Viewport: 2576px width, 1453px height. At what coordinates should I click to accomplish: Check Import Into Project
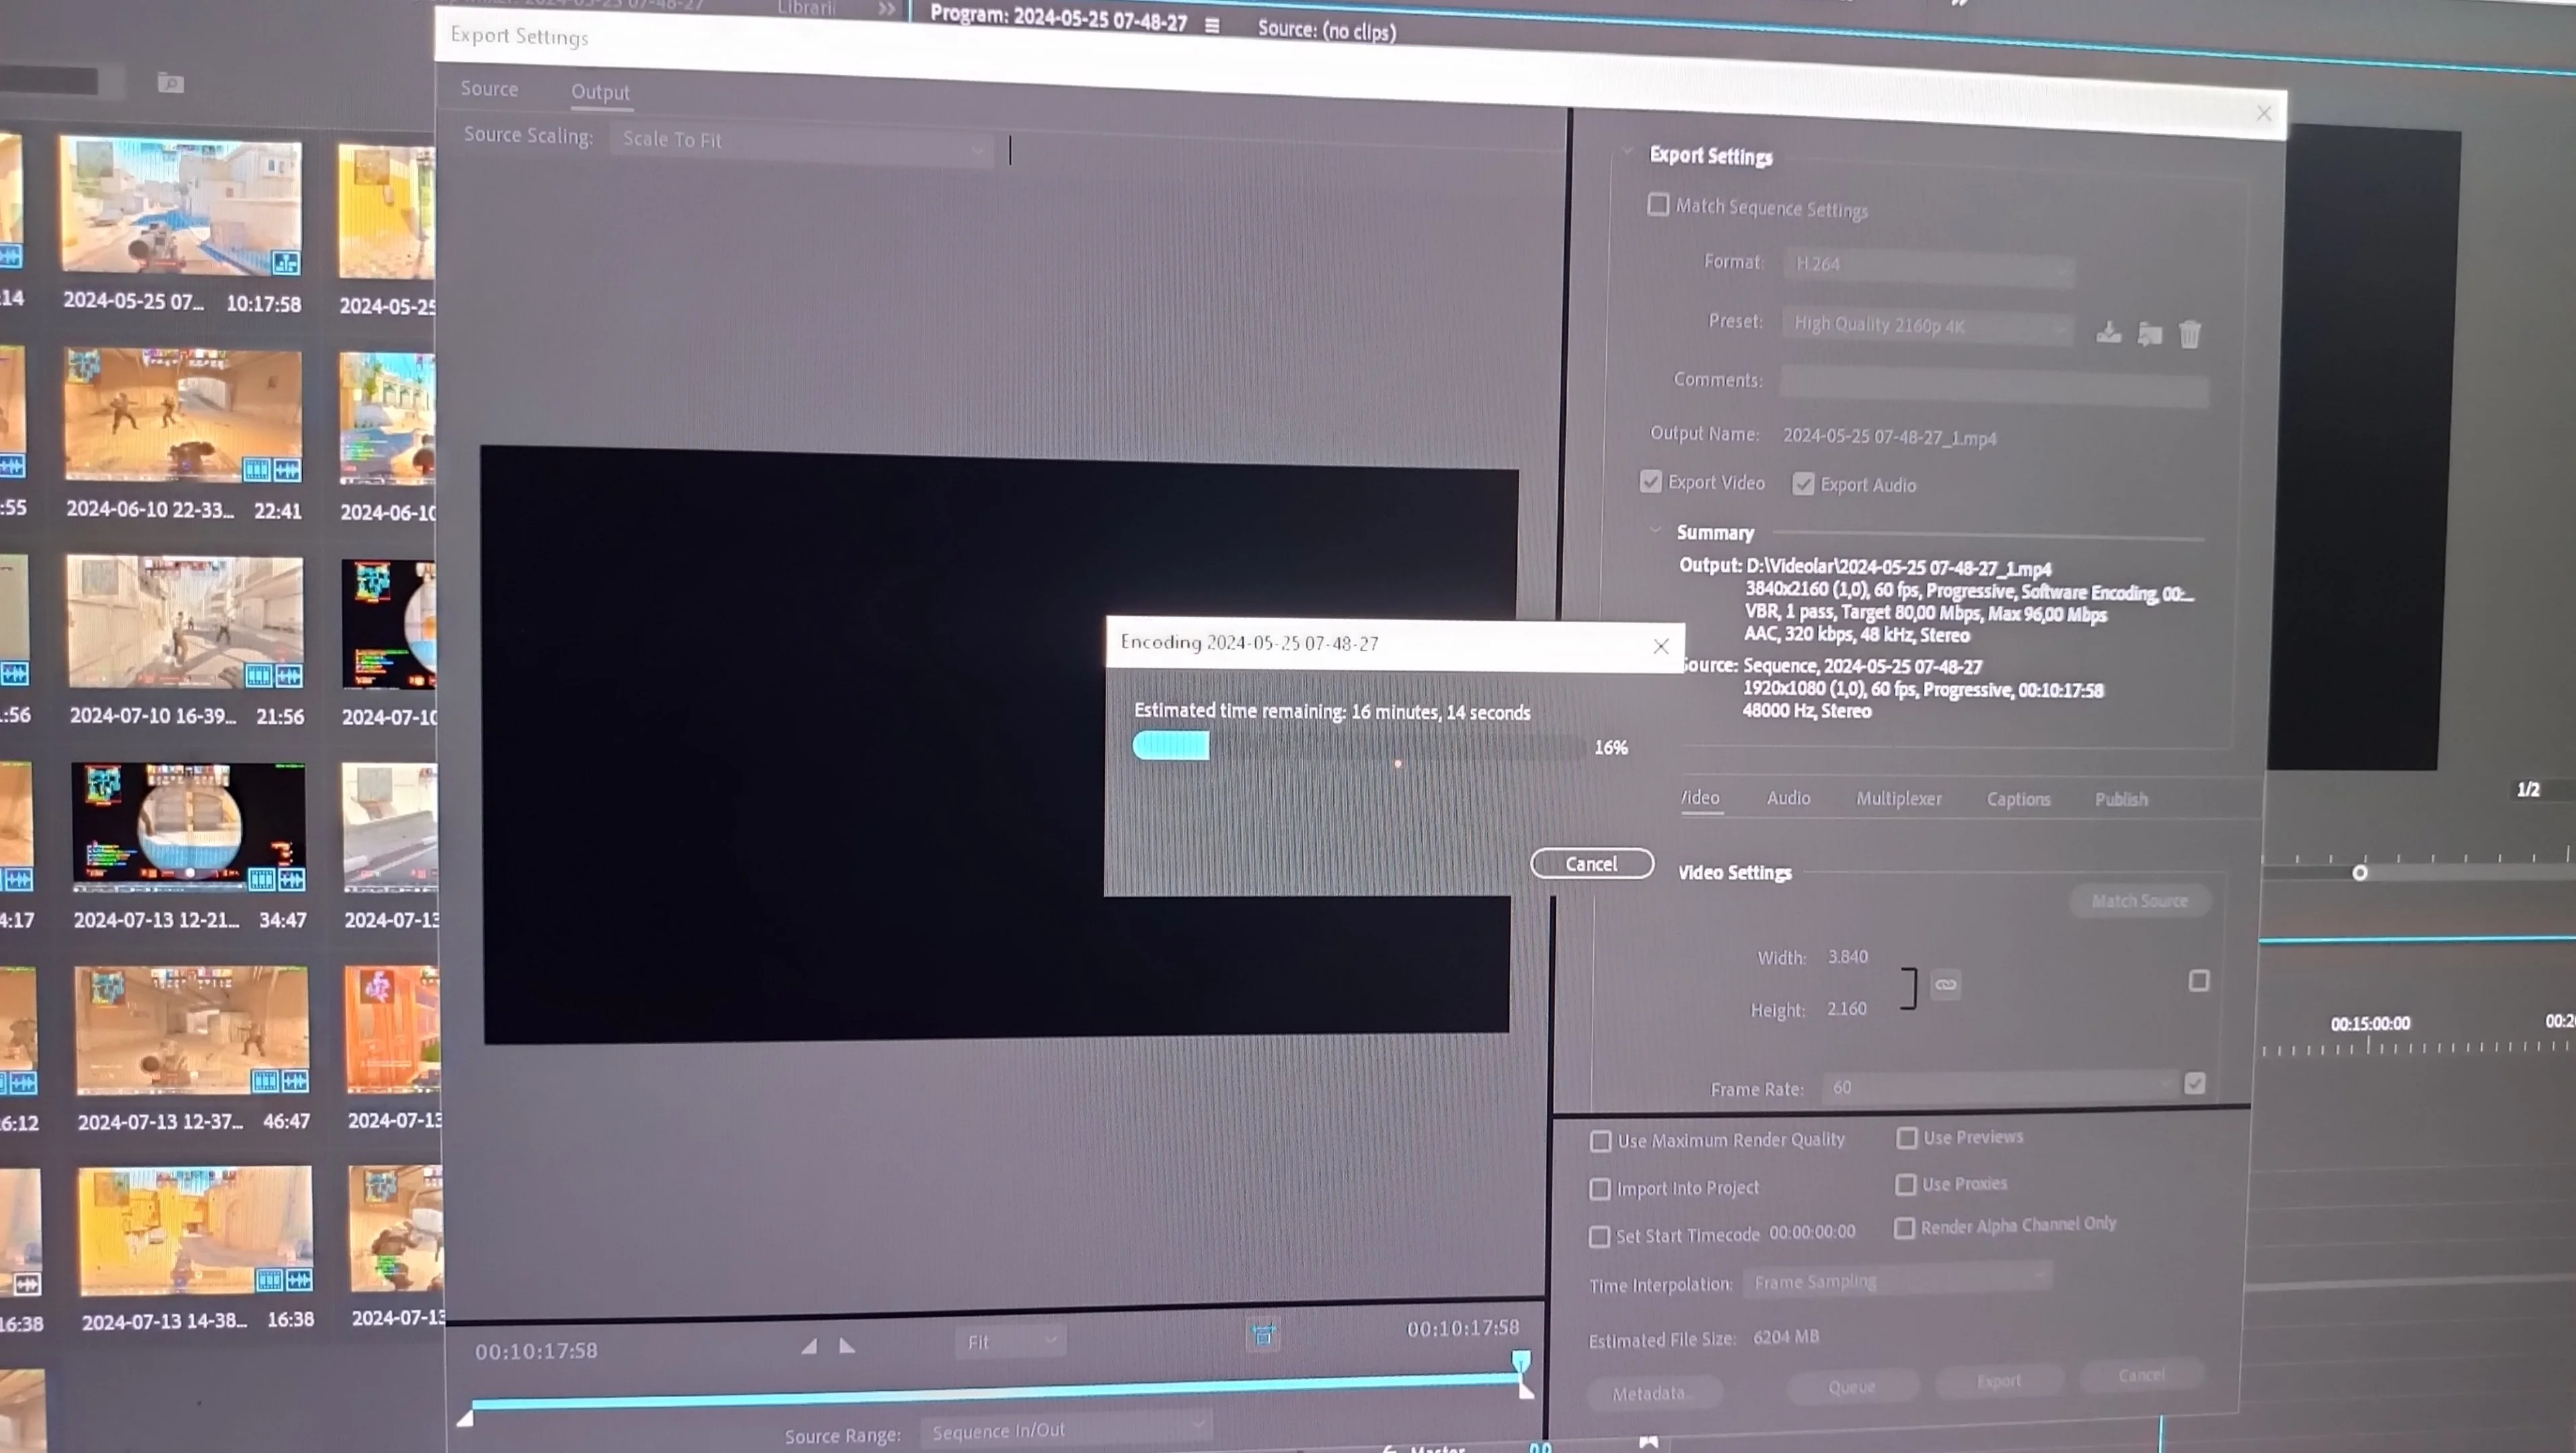coord(1600,1189)
